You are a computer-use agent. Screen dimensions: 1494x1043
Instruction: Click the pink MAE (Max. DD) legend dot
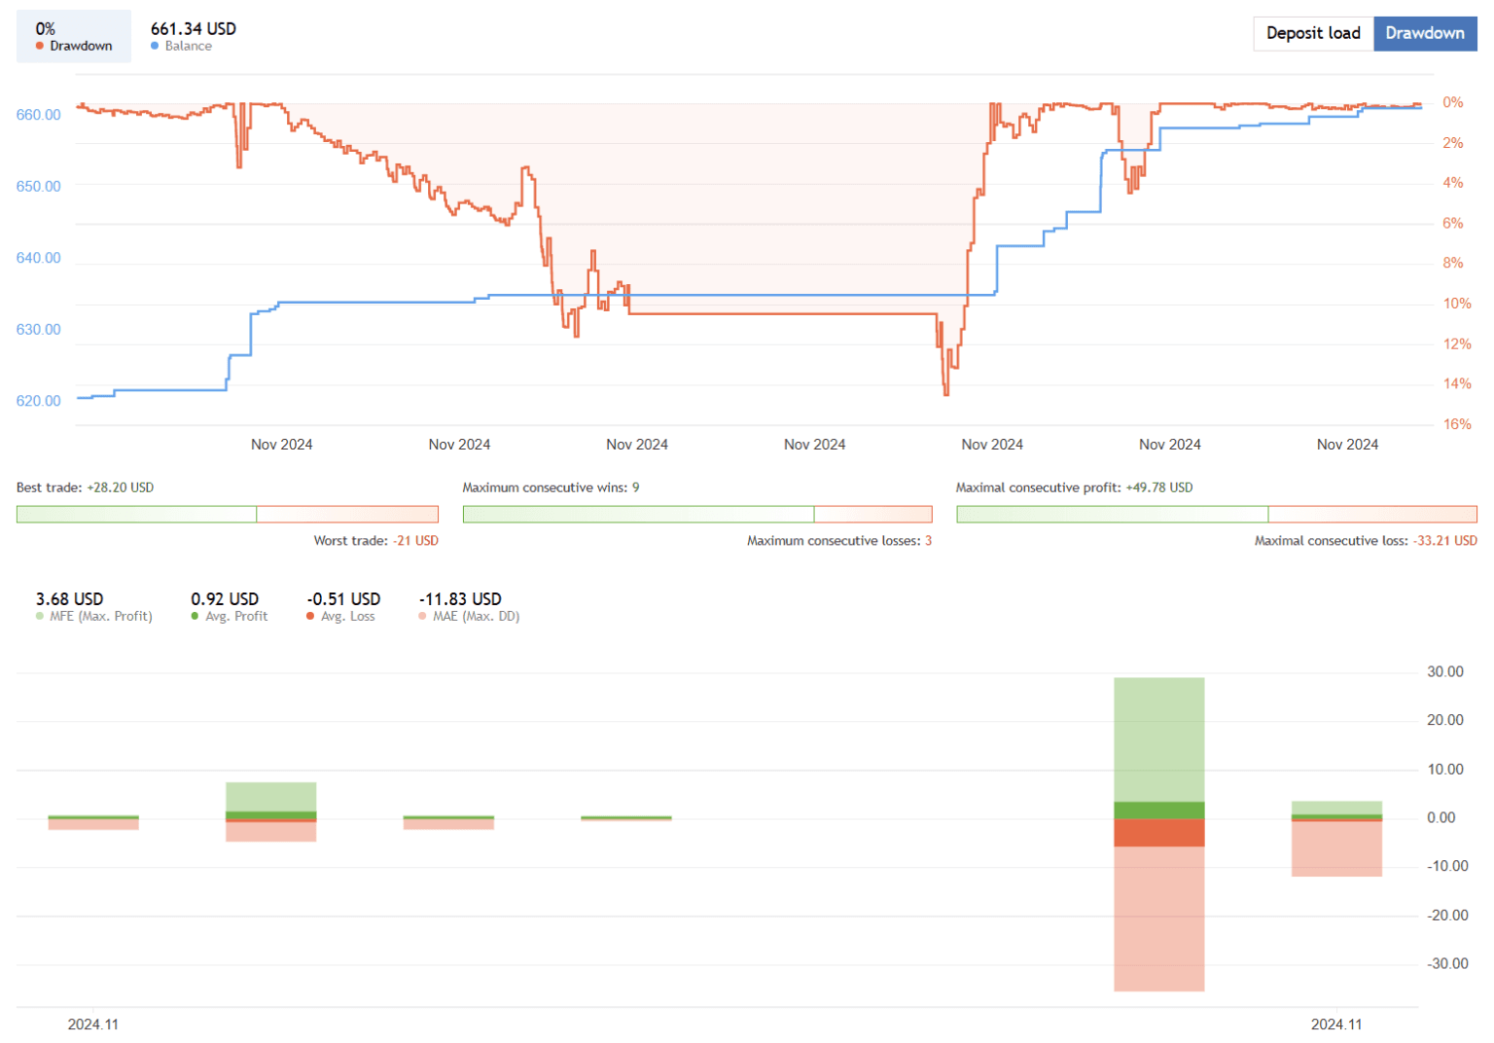(x=421, y=616)
